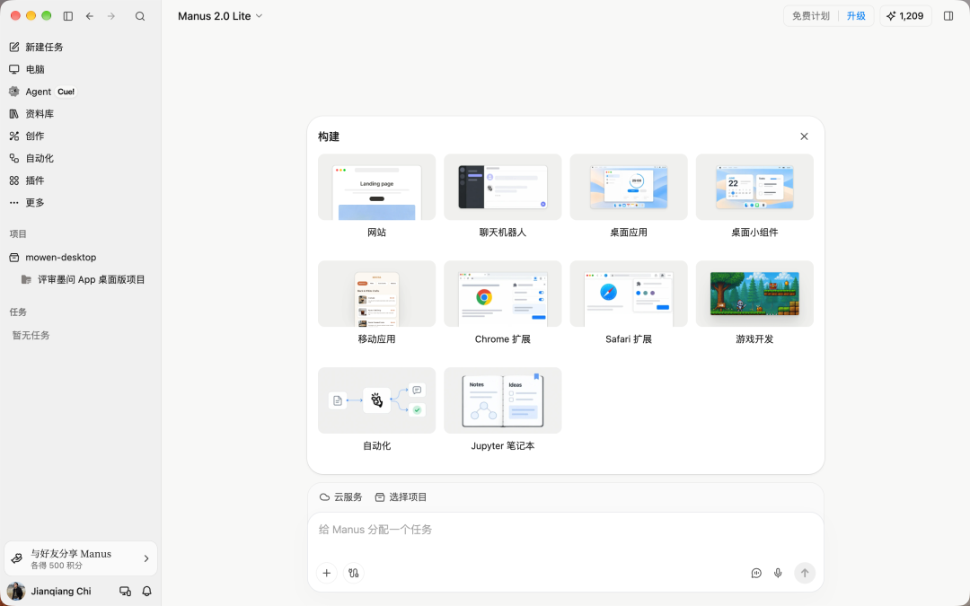Open 插件 in the sidebar
Screen dimensions: 970x606
click(x=81, y=180)
